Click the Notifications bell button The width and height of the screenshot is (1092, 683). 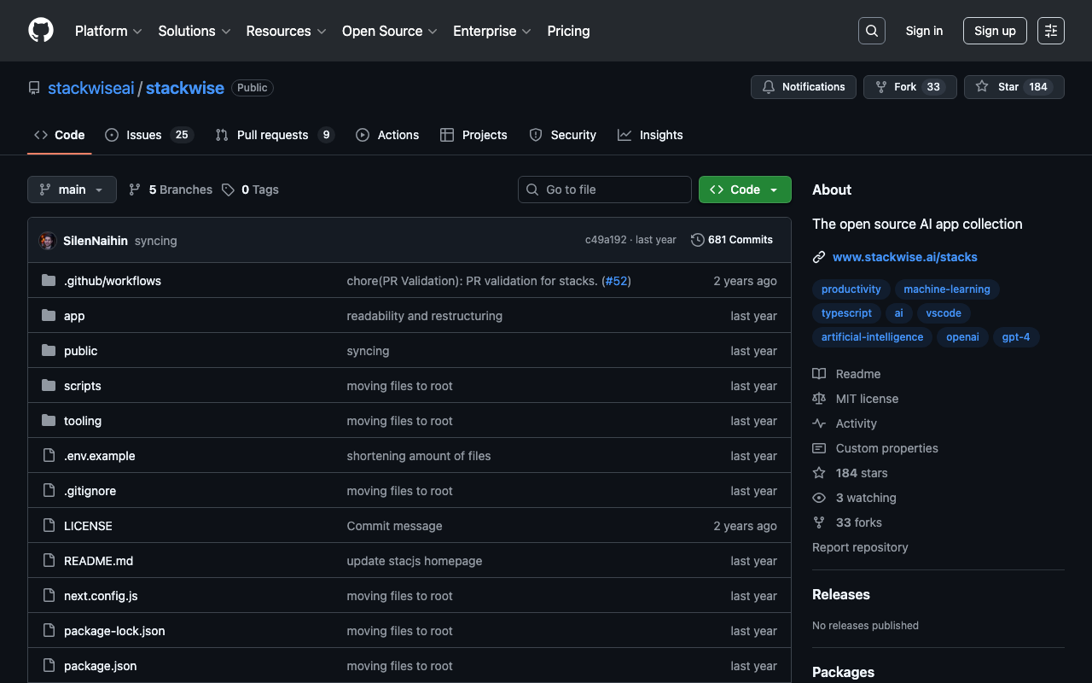coord(803,87)
